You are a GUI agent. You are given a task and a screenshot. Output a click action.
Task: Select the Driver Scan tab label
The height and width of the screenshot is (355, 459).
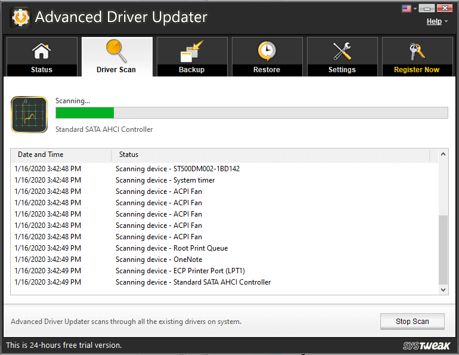116,70
